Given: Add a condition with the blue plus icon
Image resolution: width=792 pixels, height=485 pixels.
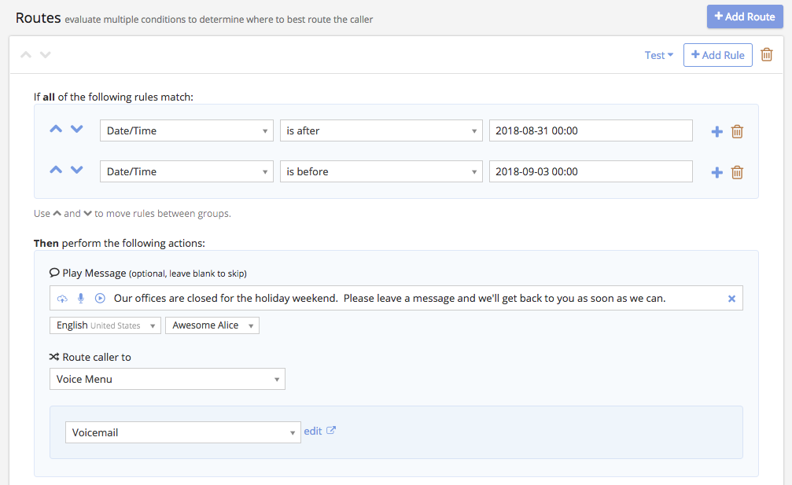Looking at the screenshot, I should click(716, 131).
